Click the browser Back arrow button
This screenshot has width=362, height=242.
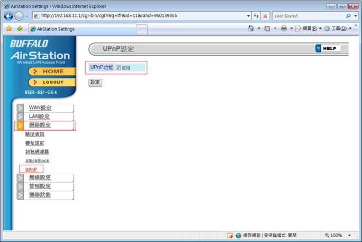click(8, 16)
